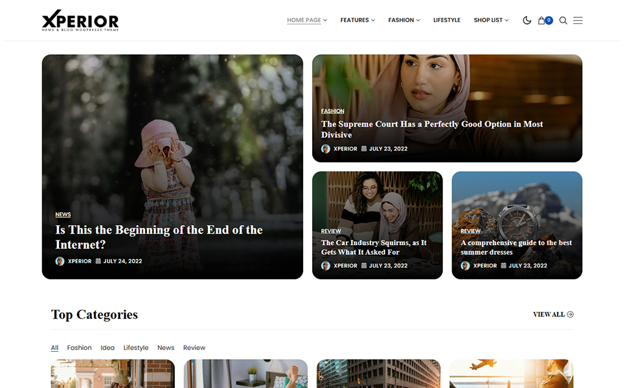Open the Fashion navigation menu

tap(403, 20)
